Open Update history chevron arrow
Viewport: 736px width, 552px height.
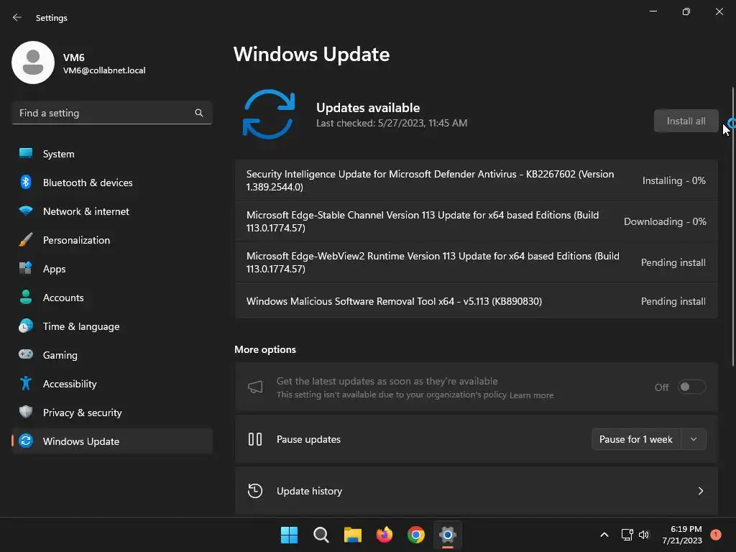(701, 491)
